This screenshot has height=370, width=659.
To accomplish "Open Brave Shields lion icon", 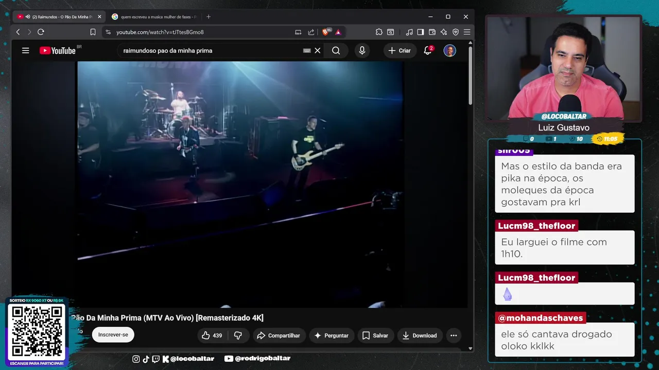I will [325, 32].
